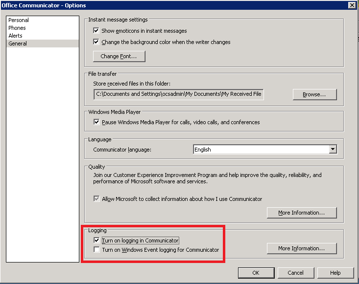Click the Change Font button
This screenshot has width=359, height=284.
[119, 56]
